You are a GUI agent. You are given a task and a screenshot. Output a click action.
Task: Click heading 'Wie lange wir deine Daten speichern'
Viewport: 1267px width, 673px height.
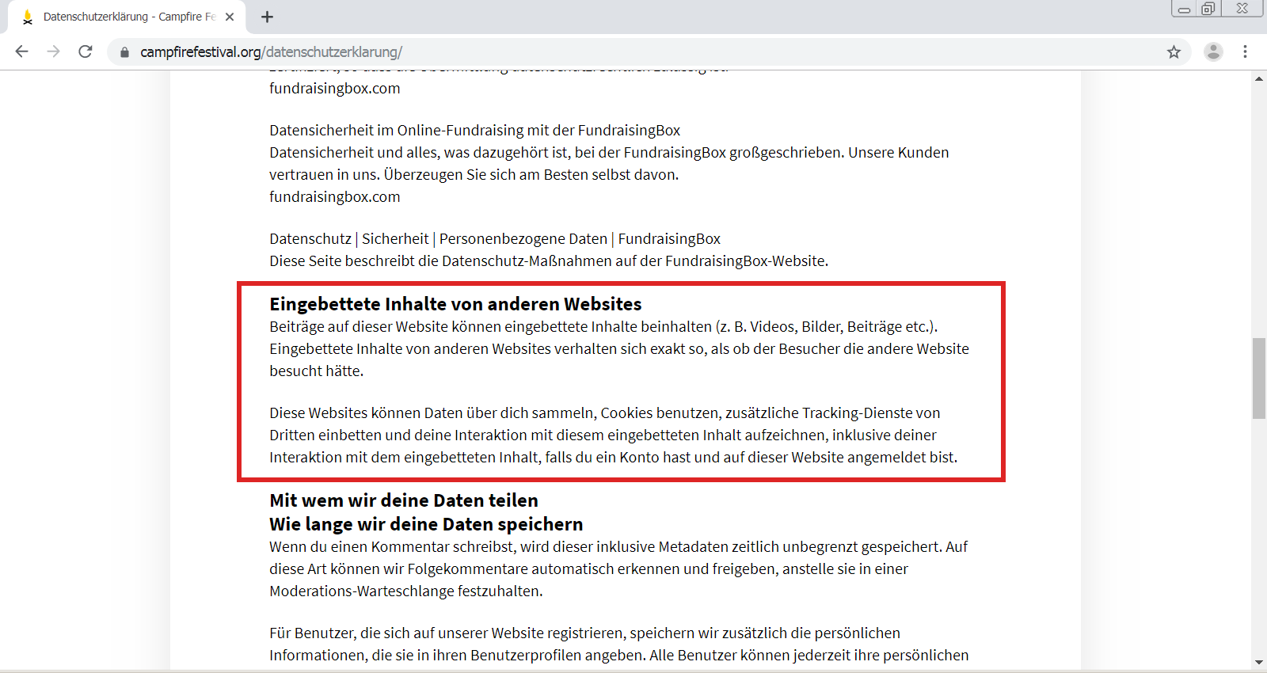pyautogui.click(x=426, y=524)
